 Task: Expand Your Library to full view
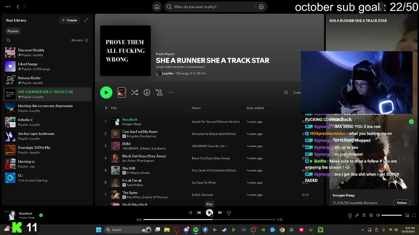click(x=86, y=20)
